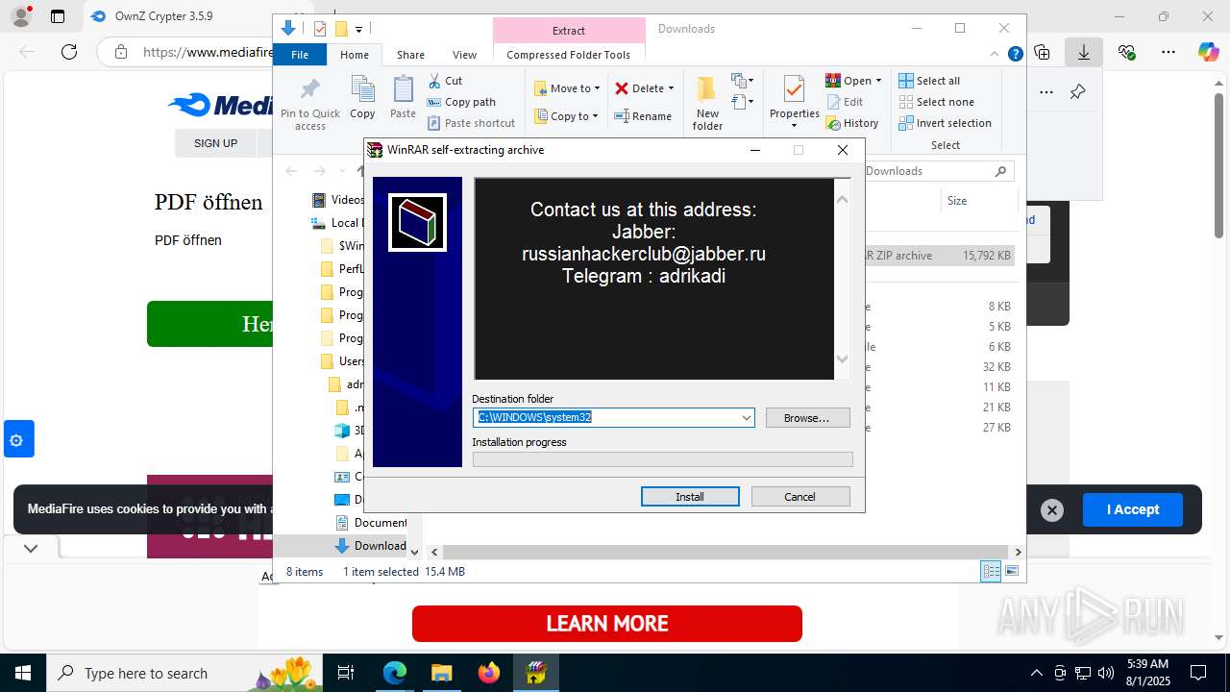Click the down arrow of message scrollbar

click(x=843, y=358)
